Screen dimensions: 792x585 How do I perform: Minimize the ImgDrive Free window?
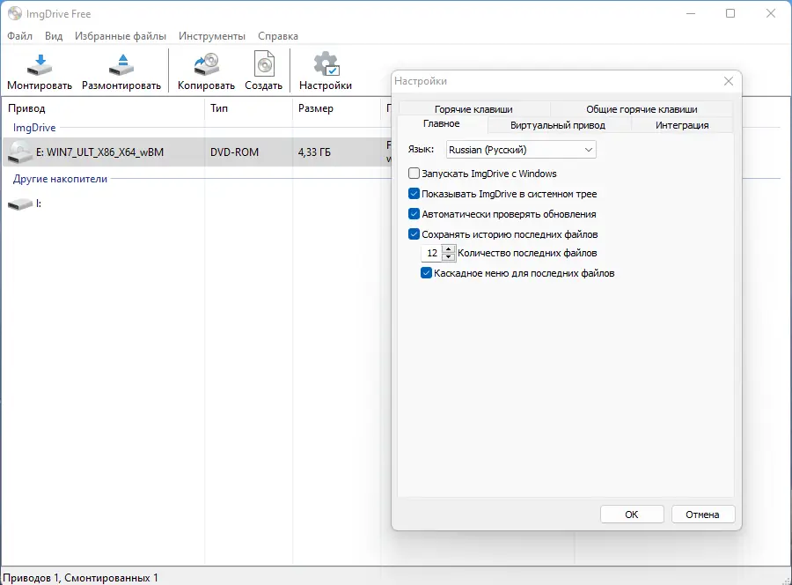pos(691,13)
